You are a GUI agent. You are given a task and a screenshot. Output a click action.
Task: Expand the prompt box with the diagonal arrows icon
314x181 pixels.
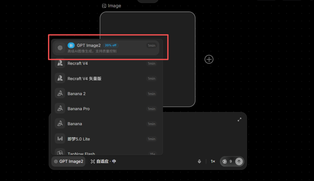(239, 119)
